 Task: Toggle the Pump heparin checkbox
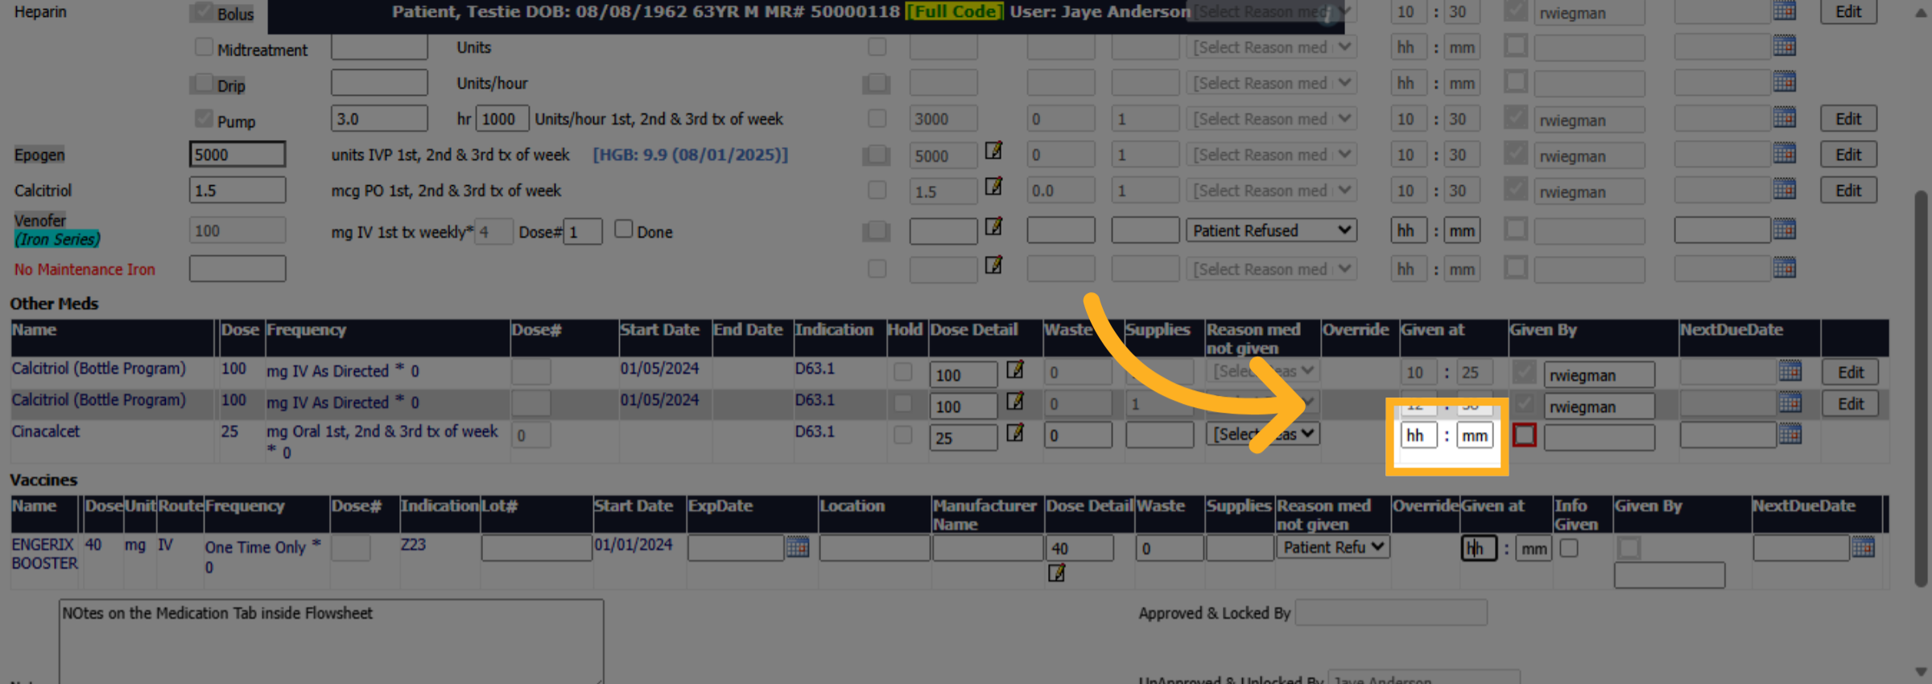(x=204, y=118)
